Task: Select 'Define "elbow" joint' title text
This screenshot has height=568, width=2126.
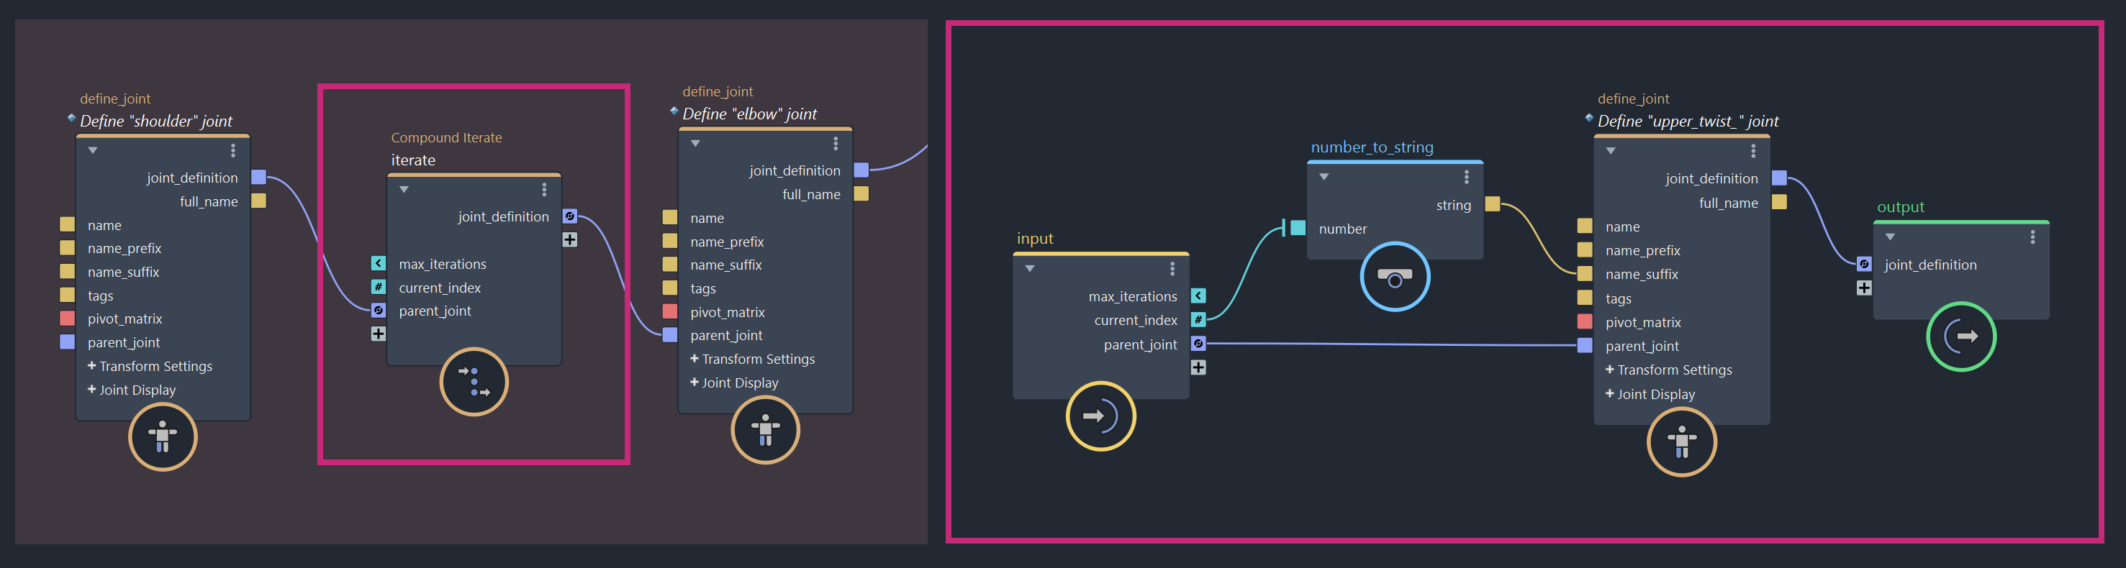Action: click(x=749, y=114)
